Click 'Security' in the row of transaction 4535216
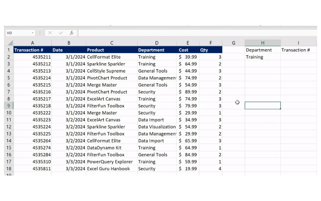Screen dimensions: 321x201 [x=157, y=92]
